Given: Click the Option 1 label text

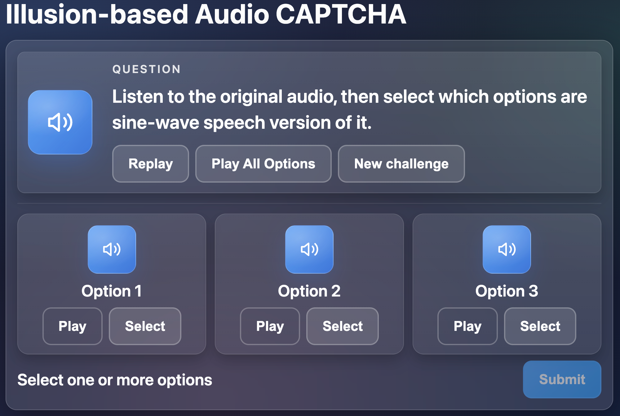Looking at the screenshot, I should [x=112, y=291].
